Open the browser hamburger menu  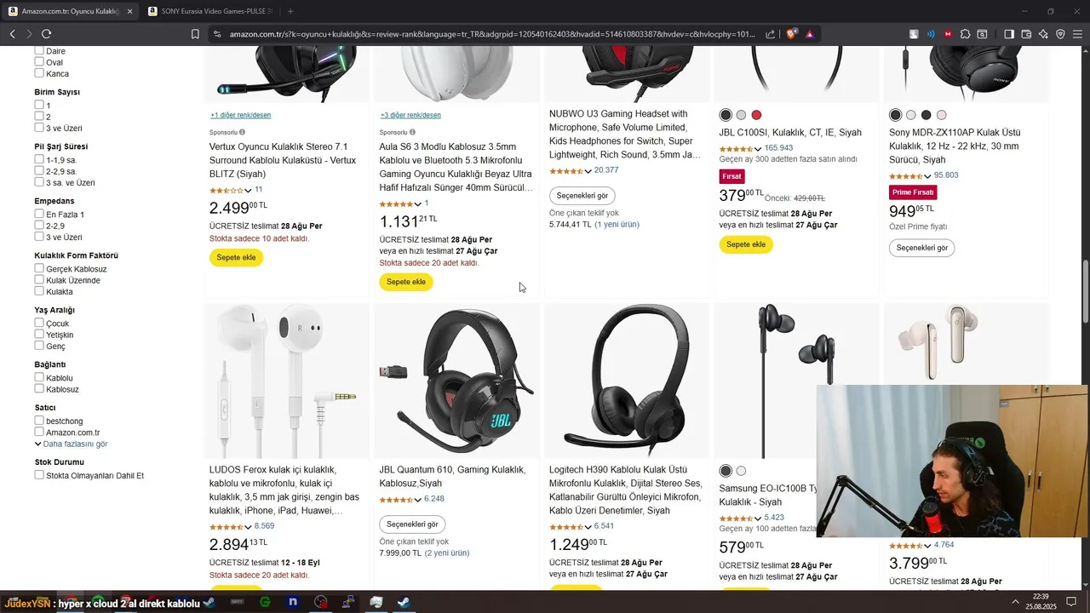pyautogui.click(x=1076, y=34)
